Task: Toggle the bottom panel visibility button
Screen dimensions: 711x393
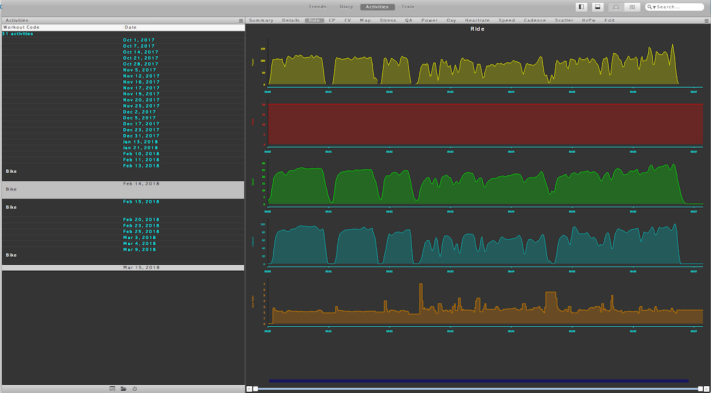Action: pyautogui.click(x=598, y=7)
